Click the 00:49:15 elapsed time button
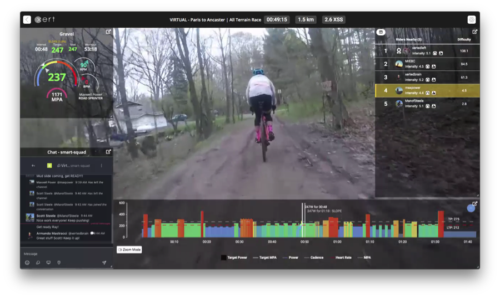 tap(277, 19)
